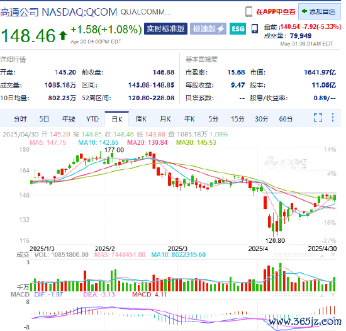Click the pre-market quote 140.54
Screen dimensions: 346x331
pyautogui.click(x=290, y=26)
